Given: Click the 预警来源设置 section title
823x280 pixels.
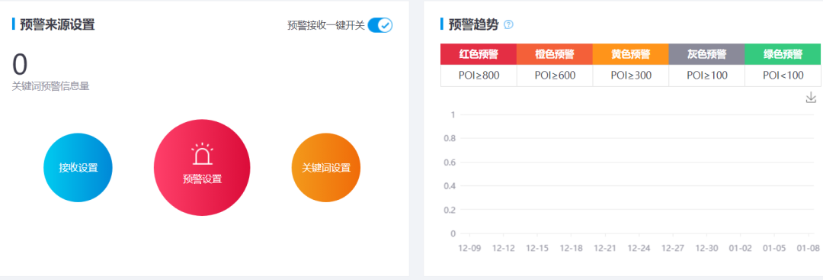Looking at the screenshot, I should coord(57,24).
